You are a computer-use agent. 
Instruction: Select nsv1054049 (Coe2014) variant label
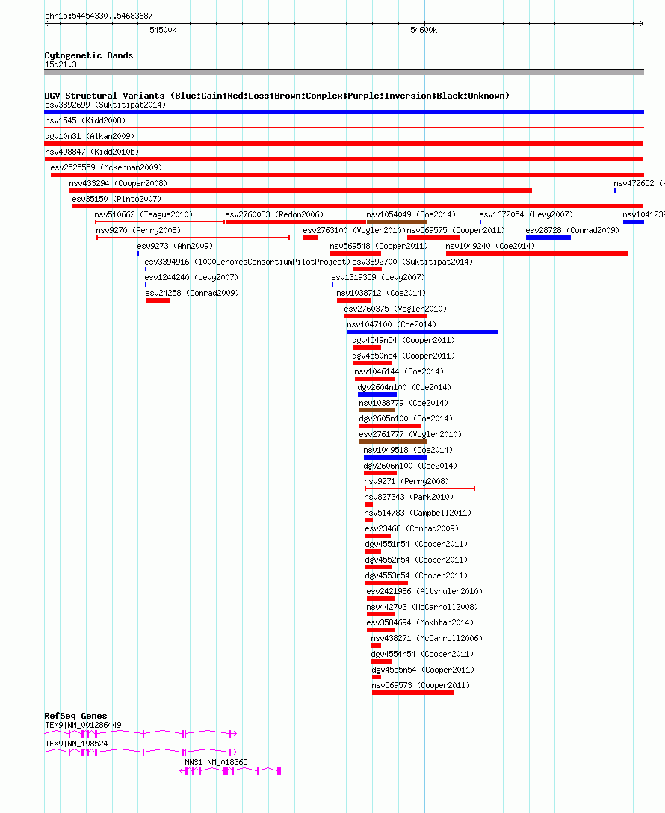(411, 214)
